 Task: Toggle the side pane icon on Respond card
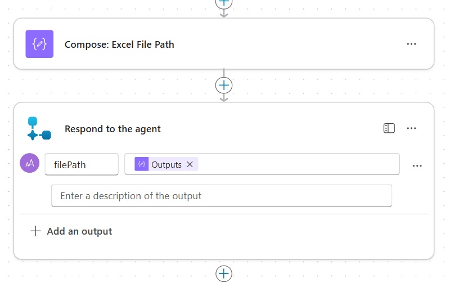click(389, 128)
